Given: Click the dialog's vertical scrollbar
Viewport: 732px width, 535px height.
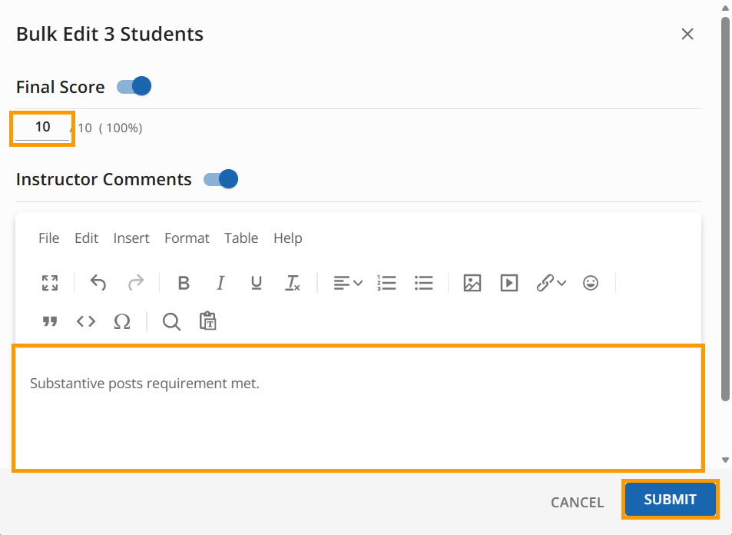Looking at the screenshot, I should (725, 208).
